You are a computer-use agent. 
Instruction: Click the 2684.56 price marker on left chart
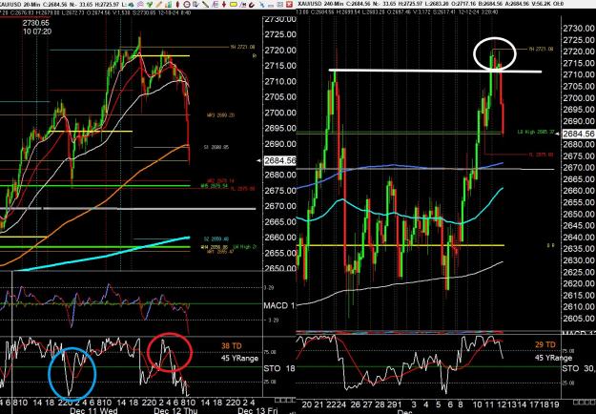point(280,160)
